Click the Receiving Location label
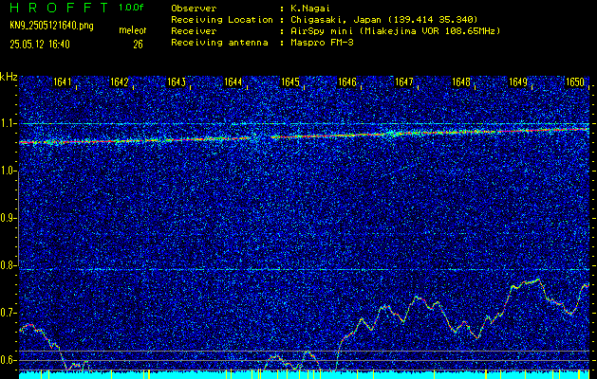This screenshot has height=379, width=597. (222, 20)
